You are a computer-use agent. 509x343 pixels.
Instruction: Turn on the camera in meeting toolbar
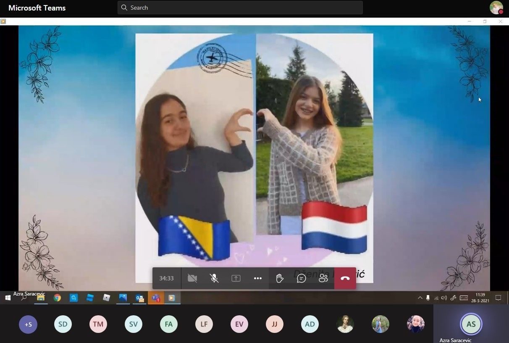coord(192,278)
